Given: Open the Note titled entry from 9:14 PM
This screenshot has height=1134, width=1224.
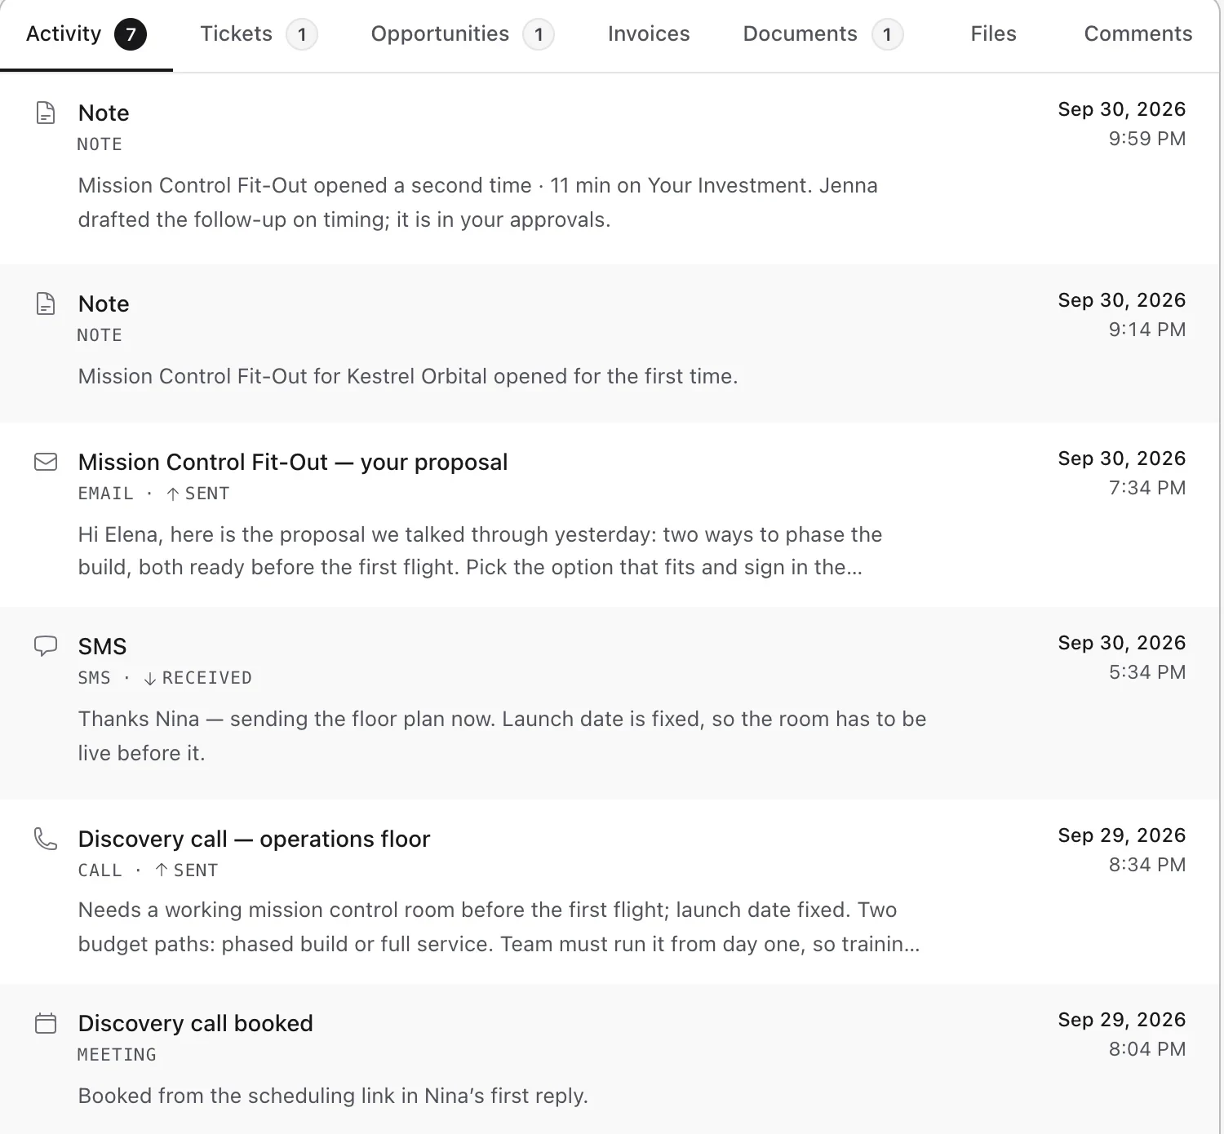Looking at the screenshot, I should click(x=104, y=303).
